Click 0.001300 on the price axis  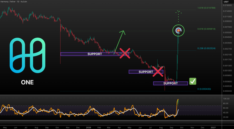227,66
